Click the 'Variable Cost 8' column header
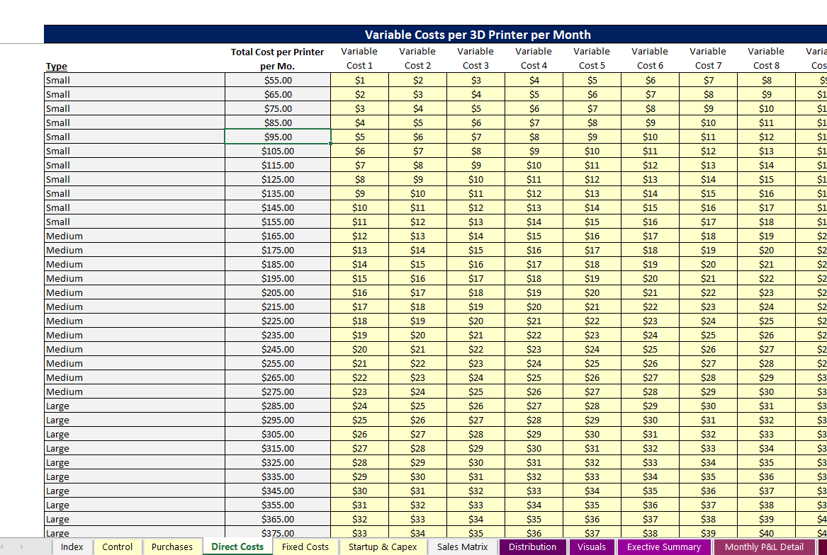 pyautogui.click(x=766, y=59)
